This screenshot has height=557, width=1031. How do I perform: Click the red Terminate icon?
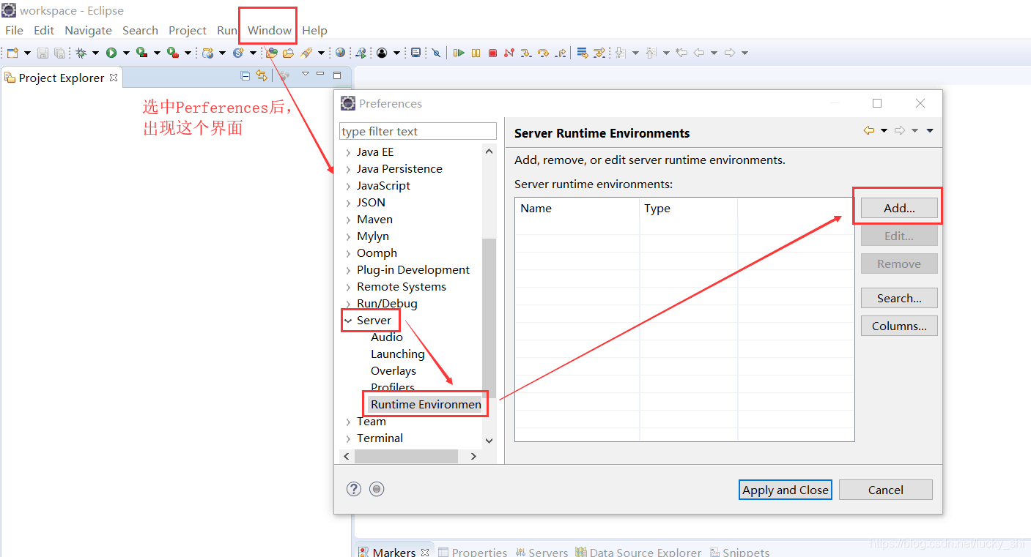tap(492, 53)
